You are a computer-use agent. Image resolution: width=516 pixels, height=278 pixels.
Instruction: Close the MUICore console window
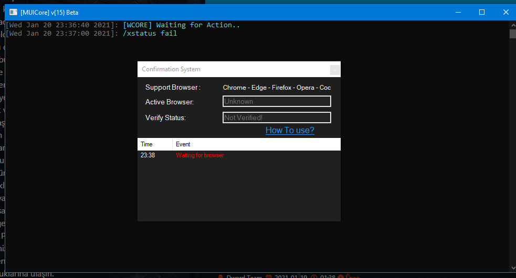click(x=506, y=12)
